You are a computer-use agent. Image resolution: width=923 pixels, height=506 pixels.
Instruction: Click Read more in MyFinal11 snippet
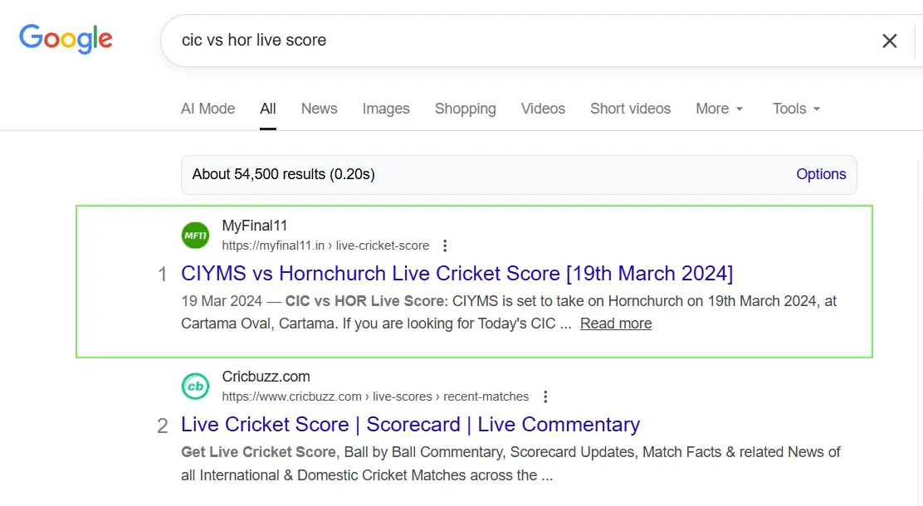[x=616, y=324]
